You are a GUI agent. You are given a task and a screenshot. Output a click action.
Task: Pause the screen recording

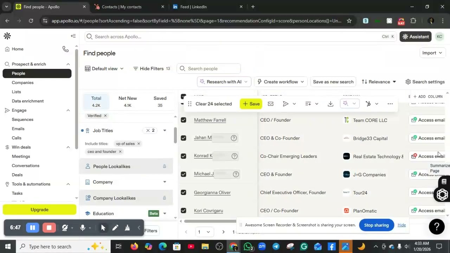[x=32, y=228]
